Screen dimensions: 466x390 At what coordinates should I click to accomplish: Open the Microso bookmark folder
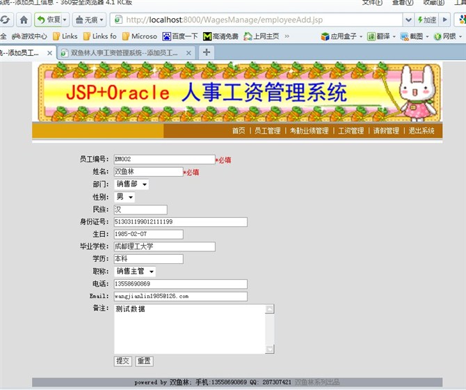coord(140,36)
